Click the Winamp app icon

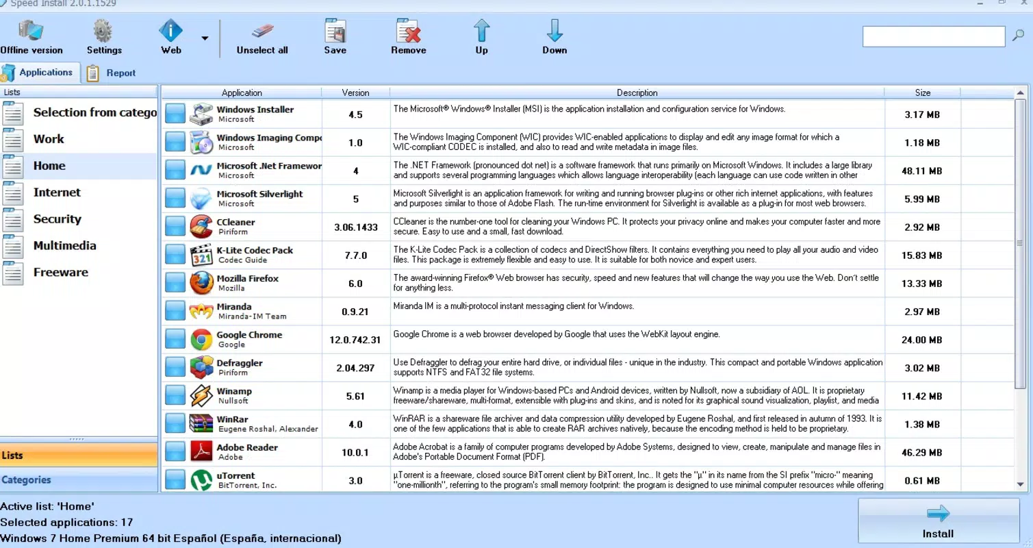pos(201,396)
